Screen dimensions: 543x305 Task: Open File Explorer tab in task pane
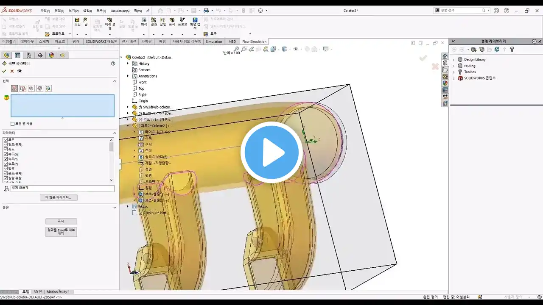(445, 70)
